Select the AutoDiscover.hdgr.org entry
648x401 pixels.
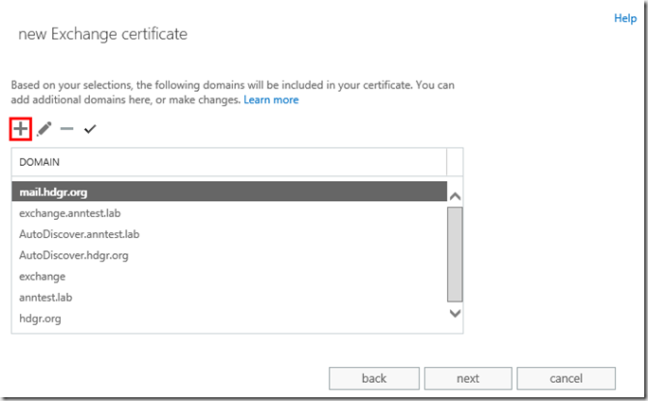227,255
